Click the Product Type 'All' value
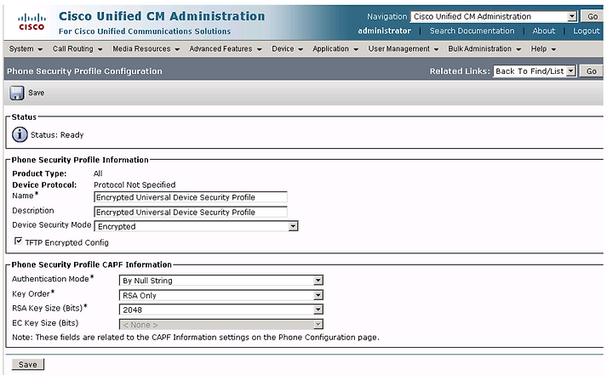 point(98,173)
